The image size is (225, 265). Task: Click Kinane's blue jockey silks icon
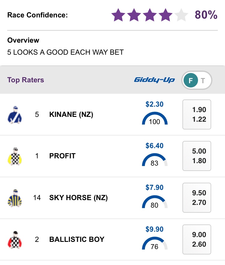click(x=15, y=115)
